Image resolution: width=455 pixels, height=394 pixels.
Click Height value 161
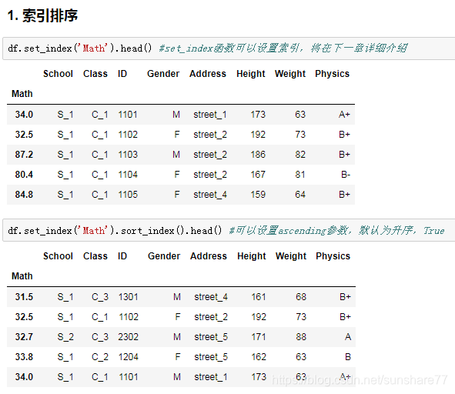pyautogui.click(x=259, y=297)
